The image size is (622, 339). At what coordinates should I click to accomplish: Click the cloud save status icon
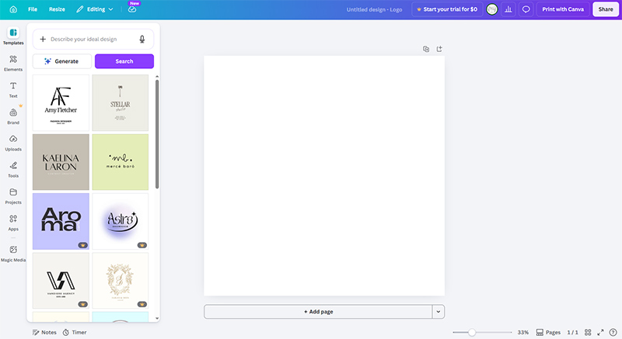coord(132,9)
